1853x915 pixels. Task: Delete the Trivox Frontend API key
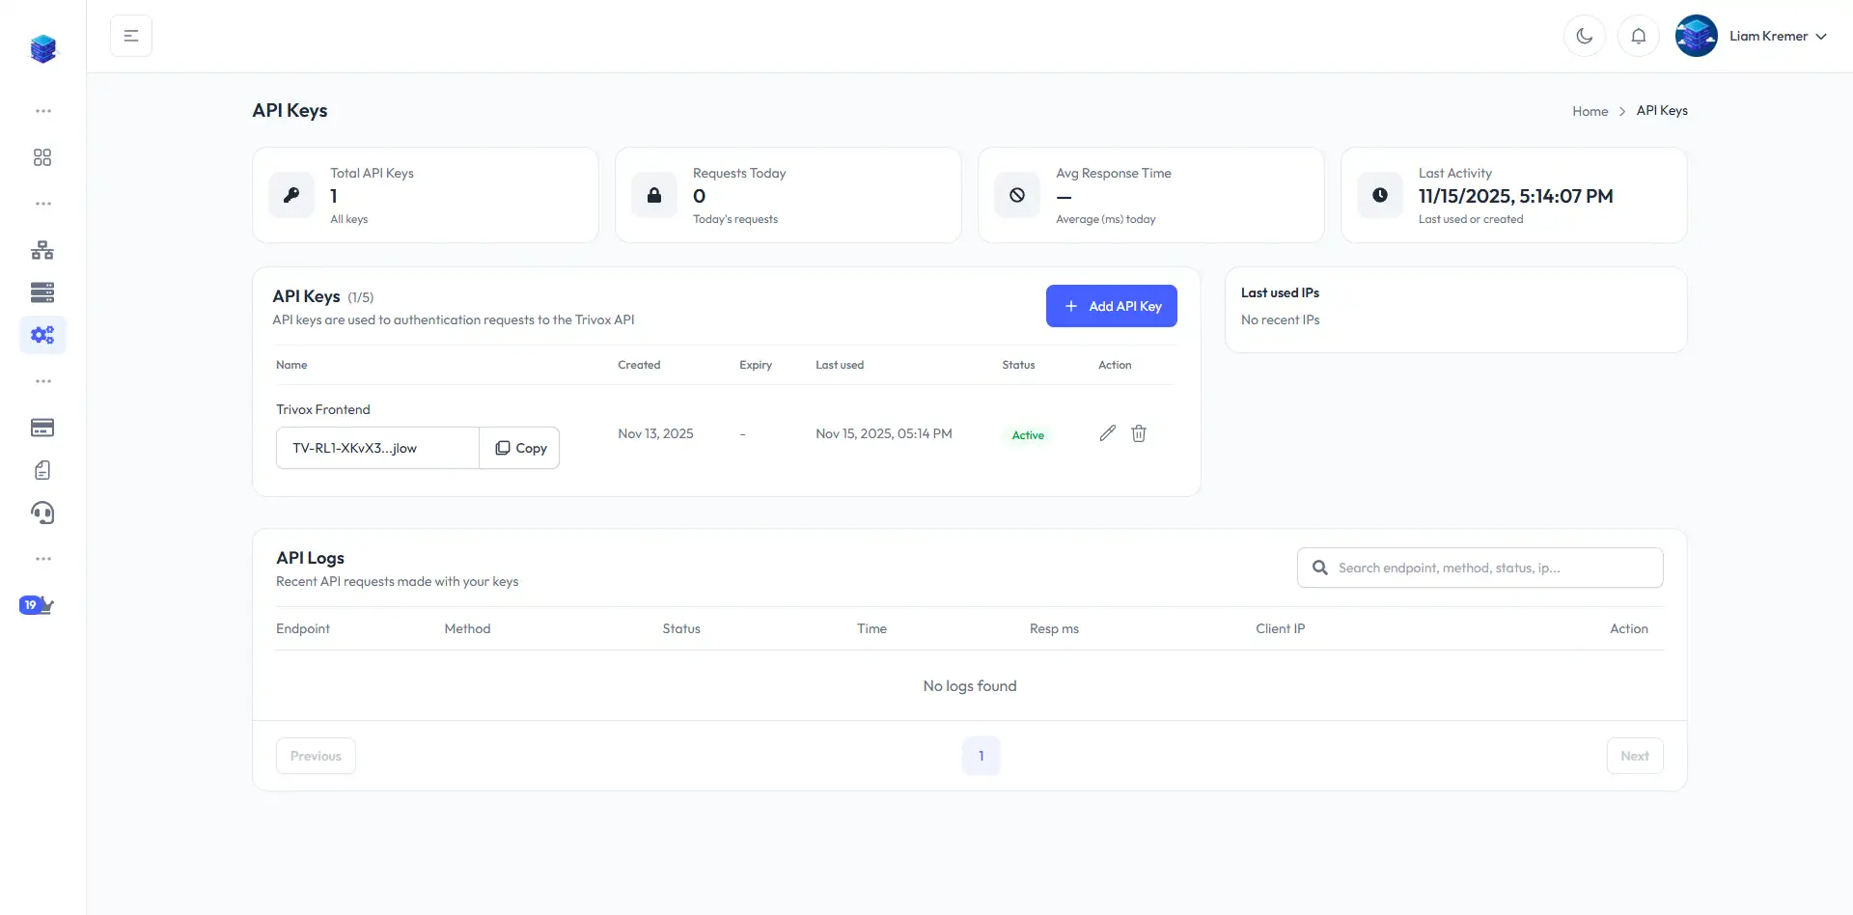(x=1139, y=433)
